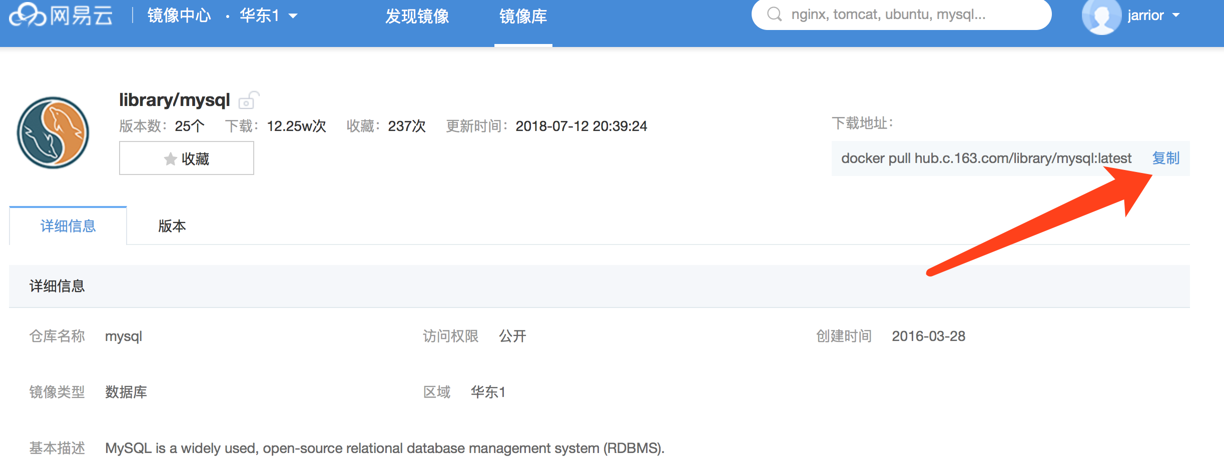Expand the jarrior account dropdown
The image size is (1224, 476).
1153,15
